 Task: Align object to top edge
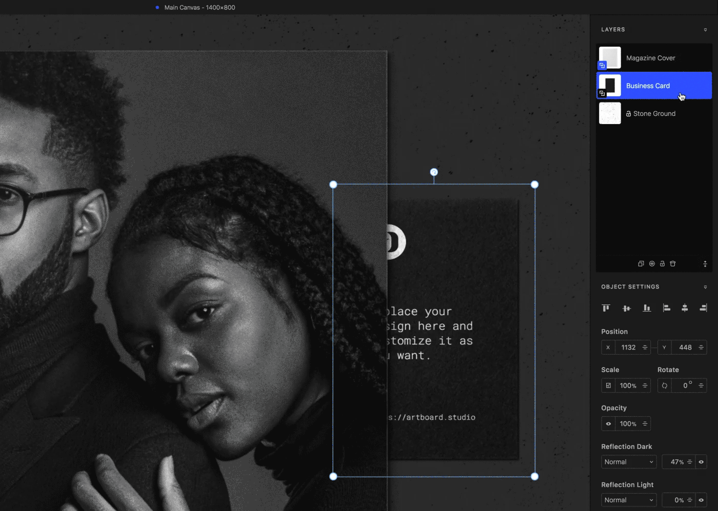606,308
